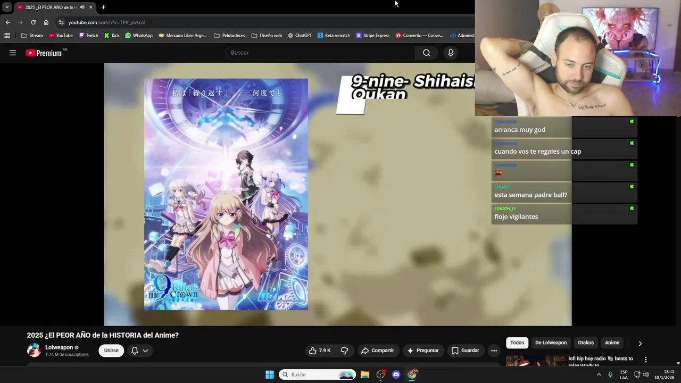Viewport: 681px width, 383px height.
Task: Click the address bar URL youtube.com/watch
Action: [x=106, y=22]
